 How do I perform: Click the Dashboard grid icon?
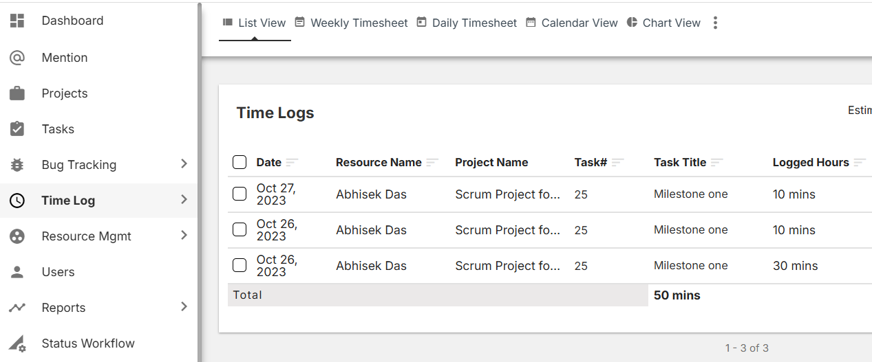(17, 21)
